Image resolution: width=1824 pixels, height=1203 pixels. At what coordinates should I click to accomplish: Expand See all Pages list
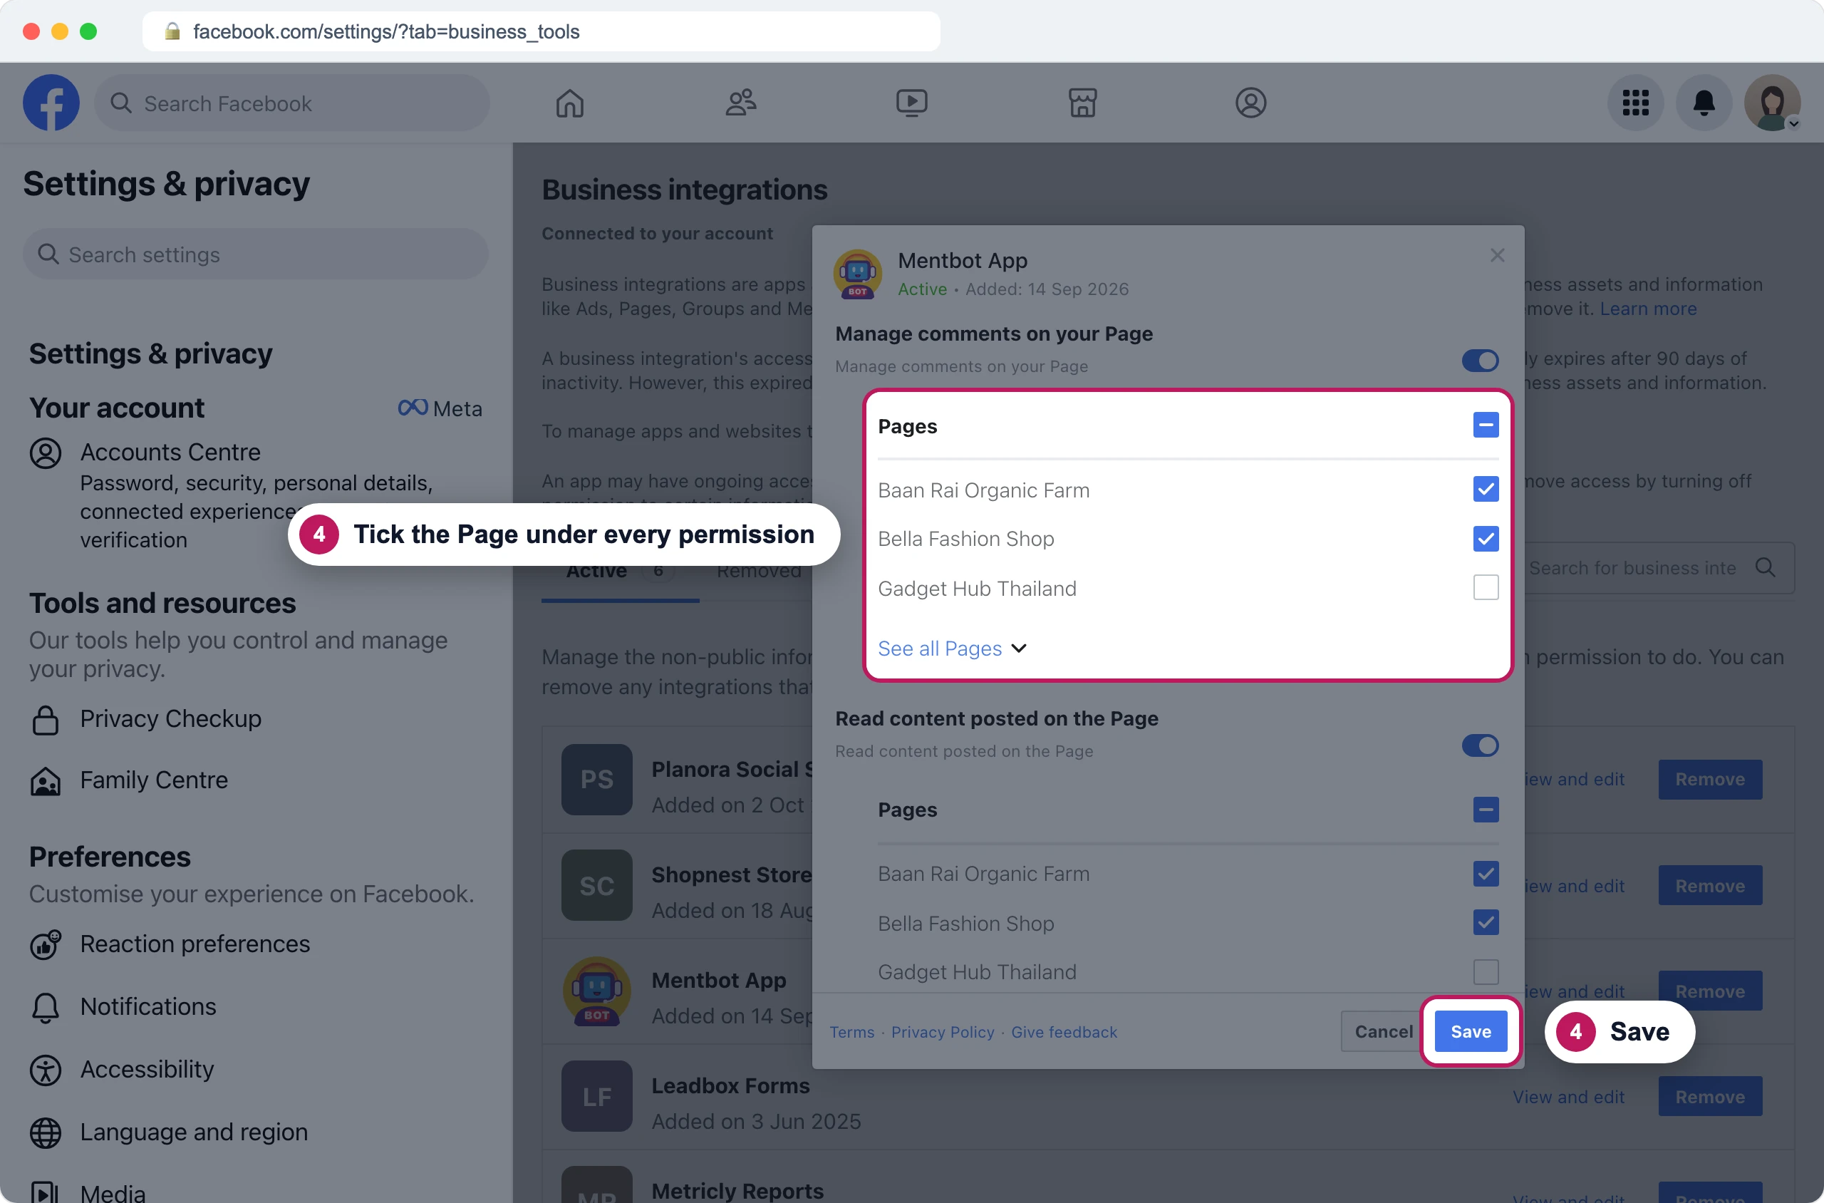coord(952,649)
